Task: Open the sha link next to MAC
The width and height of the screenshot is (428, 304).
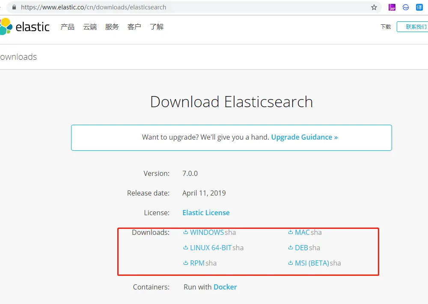Action: 316,232
